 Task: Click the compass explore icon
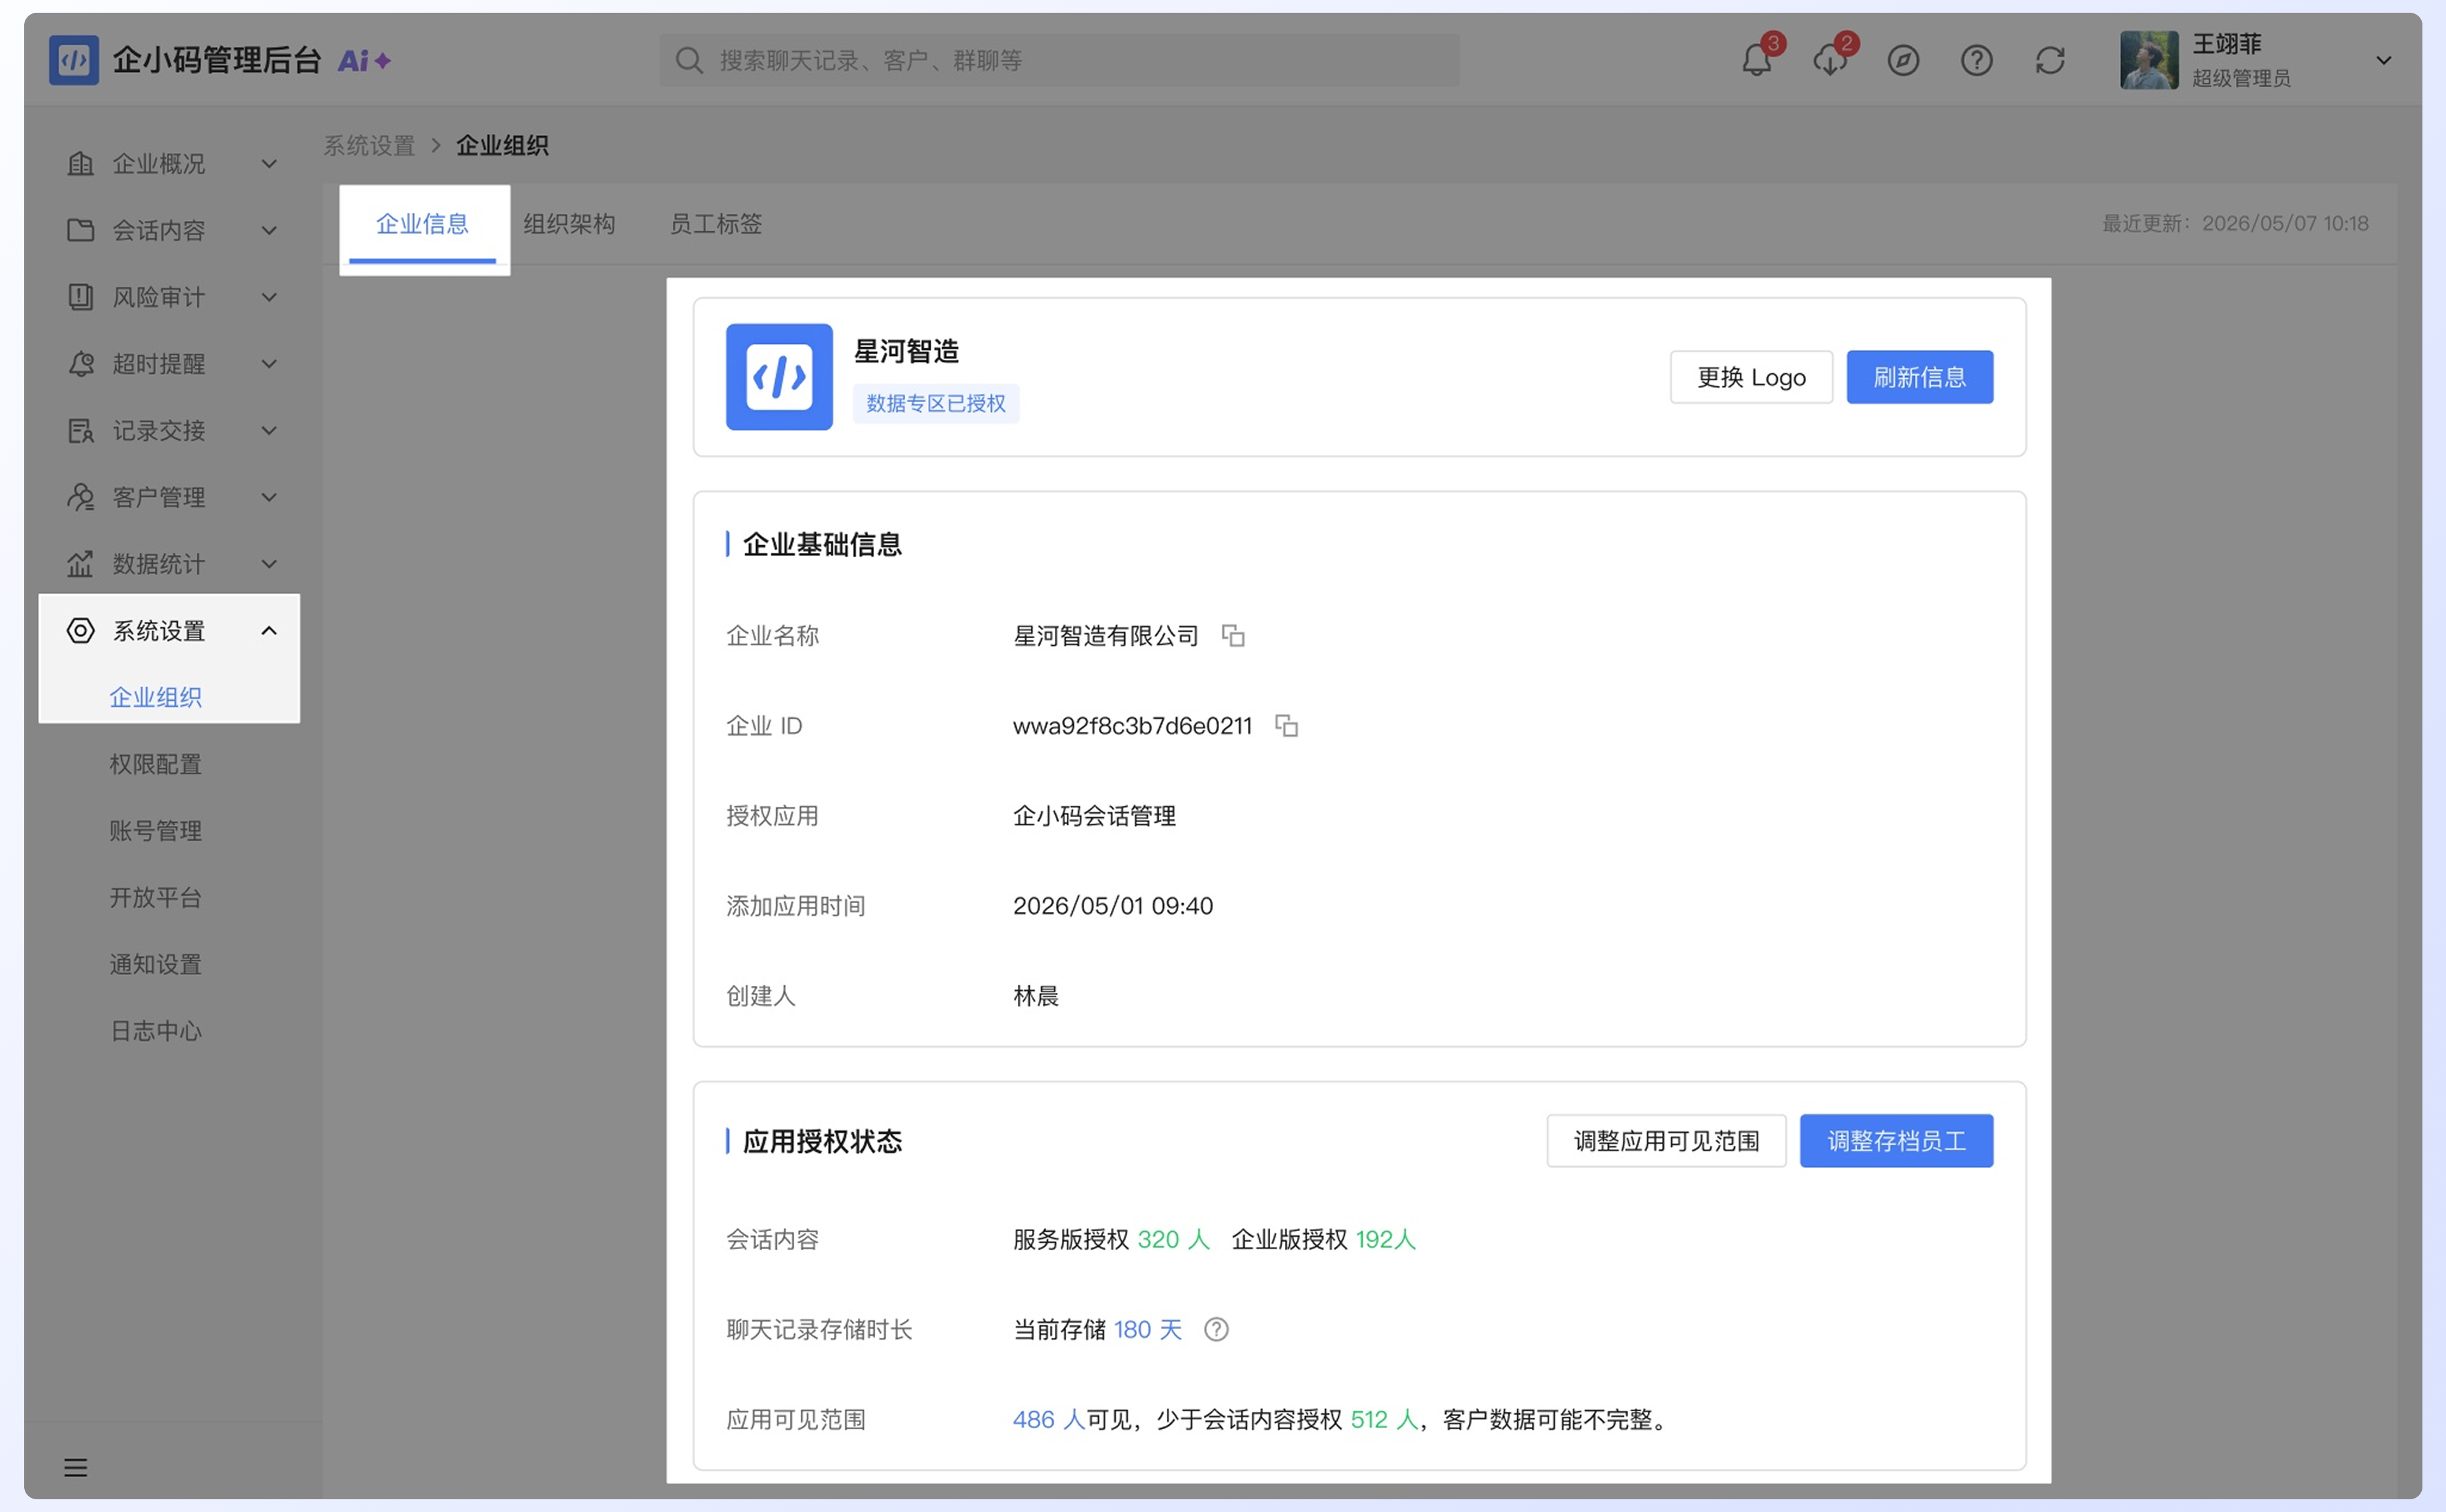coord(1903,60)
